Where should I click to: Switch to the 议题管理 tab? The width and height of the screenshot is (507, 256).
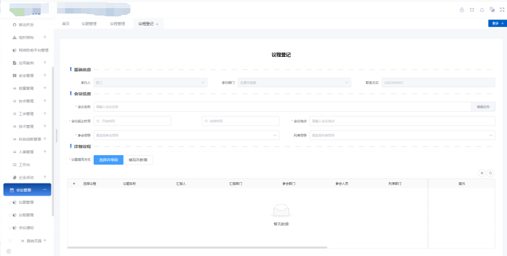pyautogui.click(x=89, y=24)
